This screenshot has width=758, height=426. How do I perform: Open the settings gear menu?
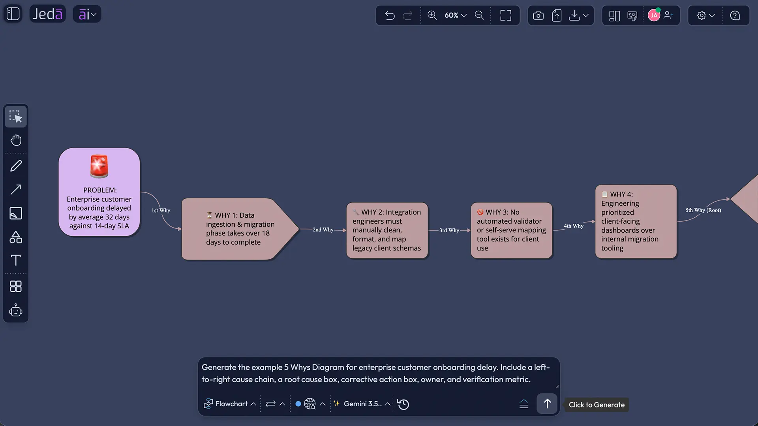[705, 15]
